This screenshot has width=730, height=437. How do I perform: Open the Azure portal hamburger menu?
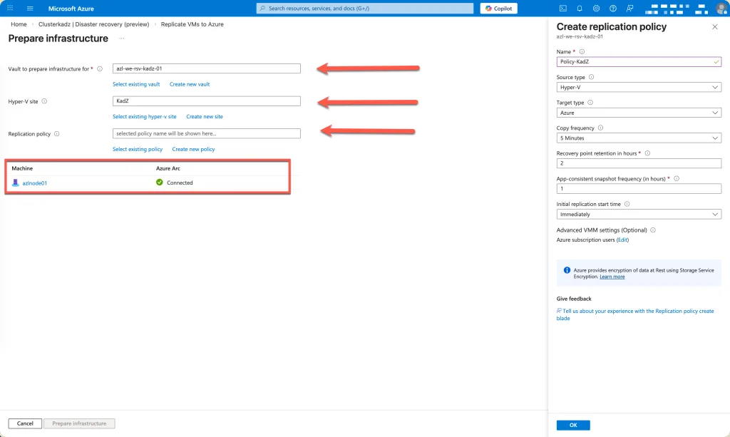click(30, 9)
